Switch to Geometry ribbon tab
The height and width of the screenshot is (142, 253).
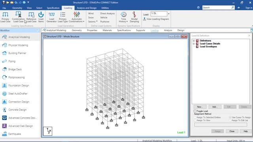(x=17, y=8)
